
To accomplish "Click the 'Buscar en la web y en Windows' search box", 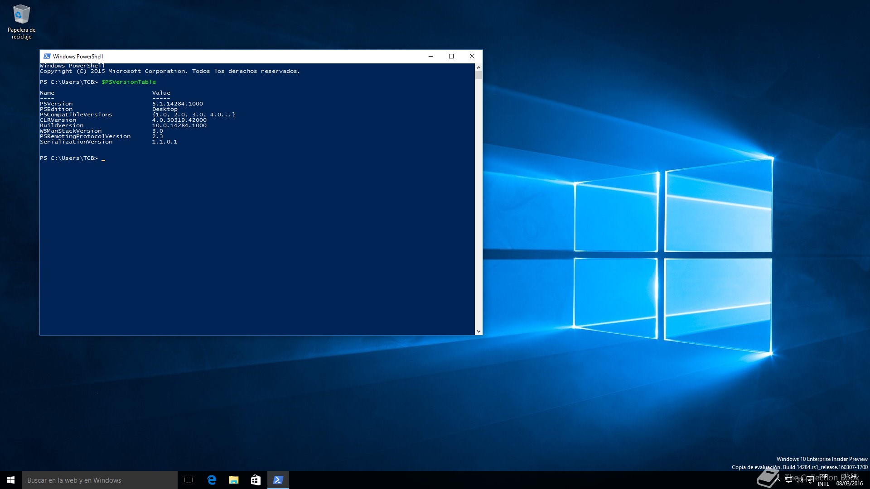I will point(100,480).
